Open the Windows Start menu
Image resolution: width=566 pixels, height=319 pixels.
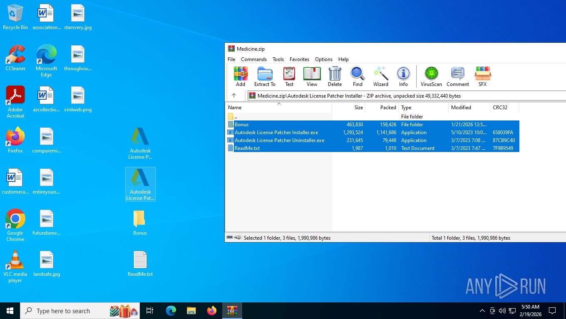pyautogui.click(x=10, y=311)
